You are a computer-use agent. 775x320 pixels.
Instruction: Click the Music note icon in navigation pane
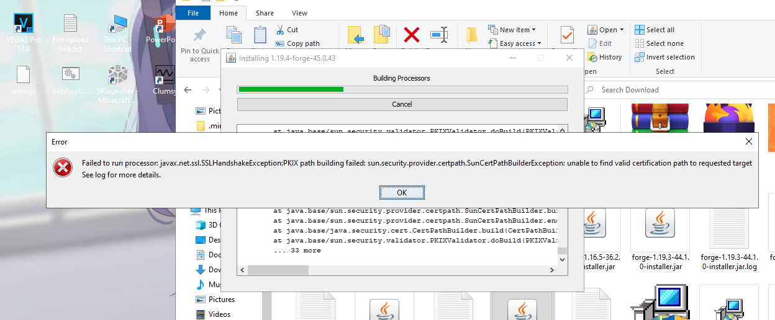[201, 285]
